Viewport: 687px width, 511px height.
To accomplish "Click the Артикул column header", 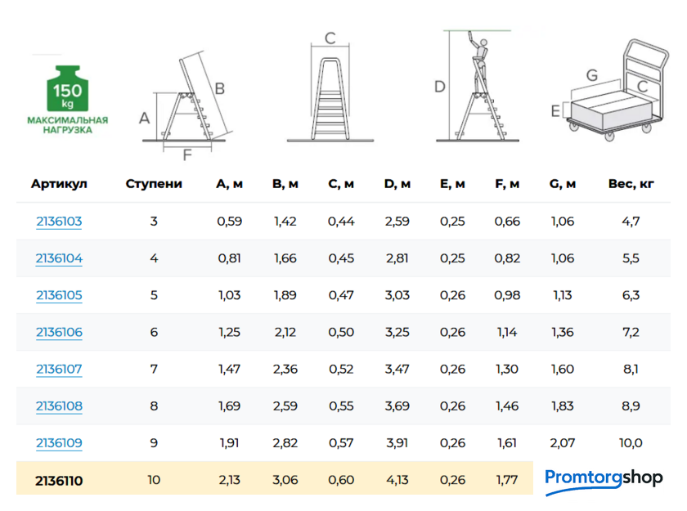I will [x=59, y=184].
